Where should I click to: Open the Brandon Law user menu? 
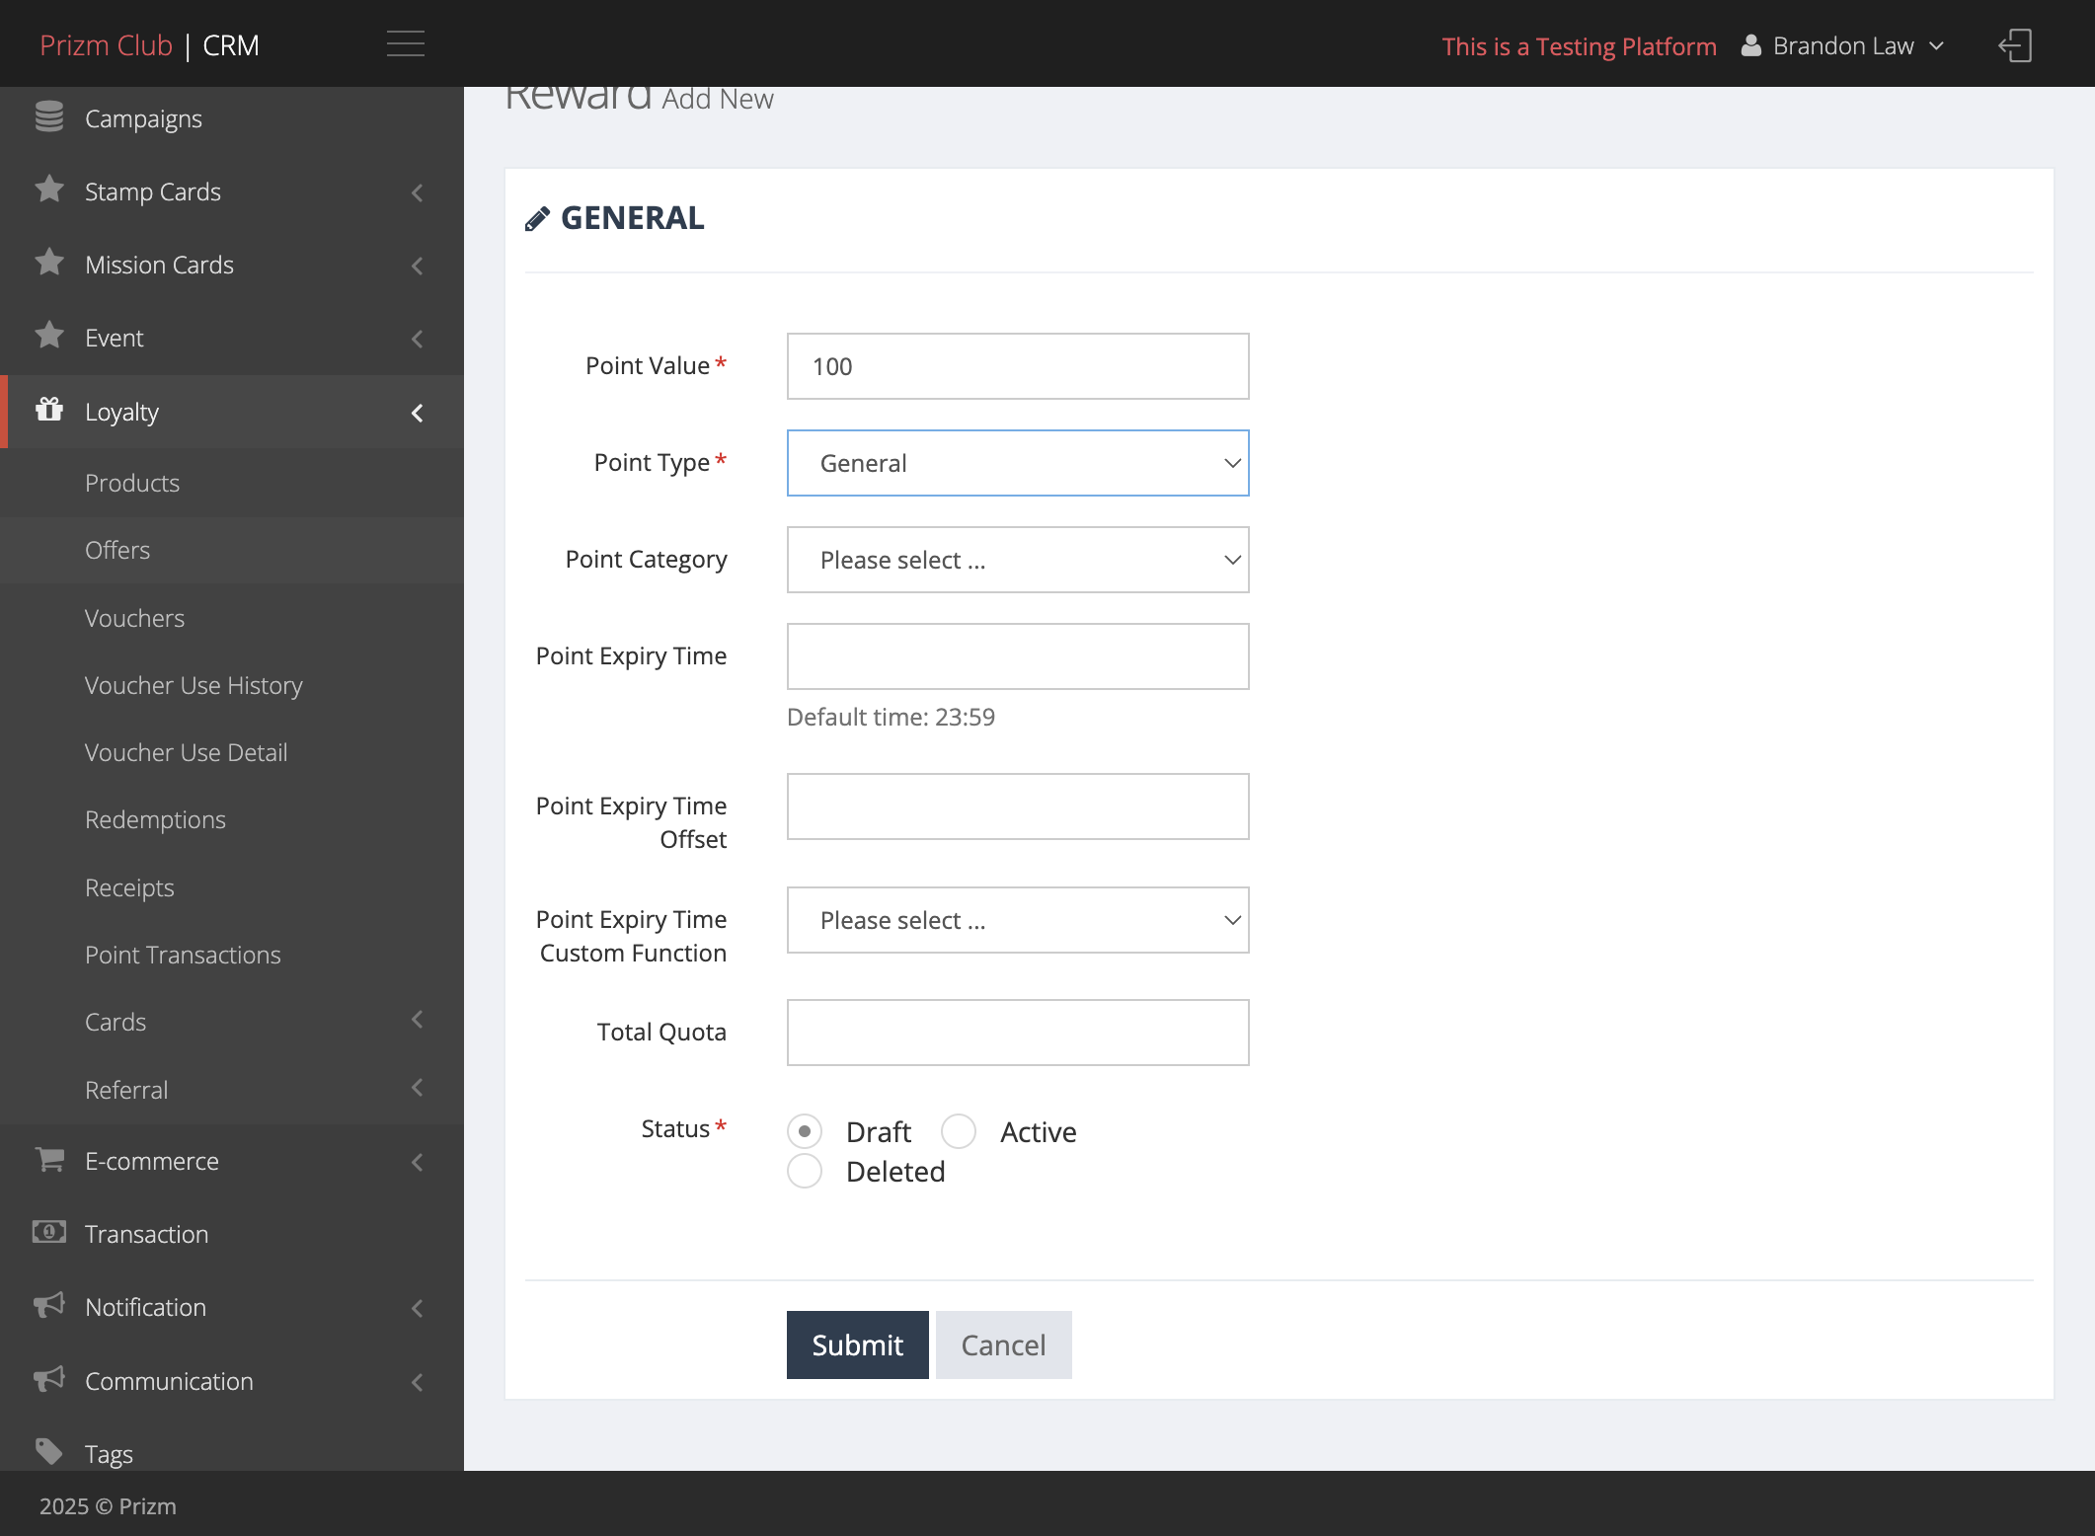(1842, 46)
